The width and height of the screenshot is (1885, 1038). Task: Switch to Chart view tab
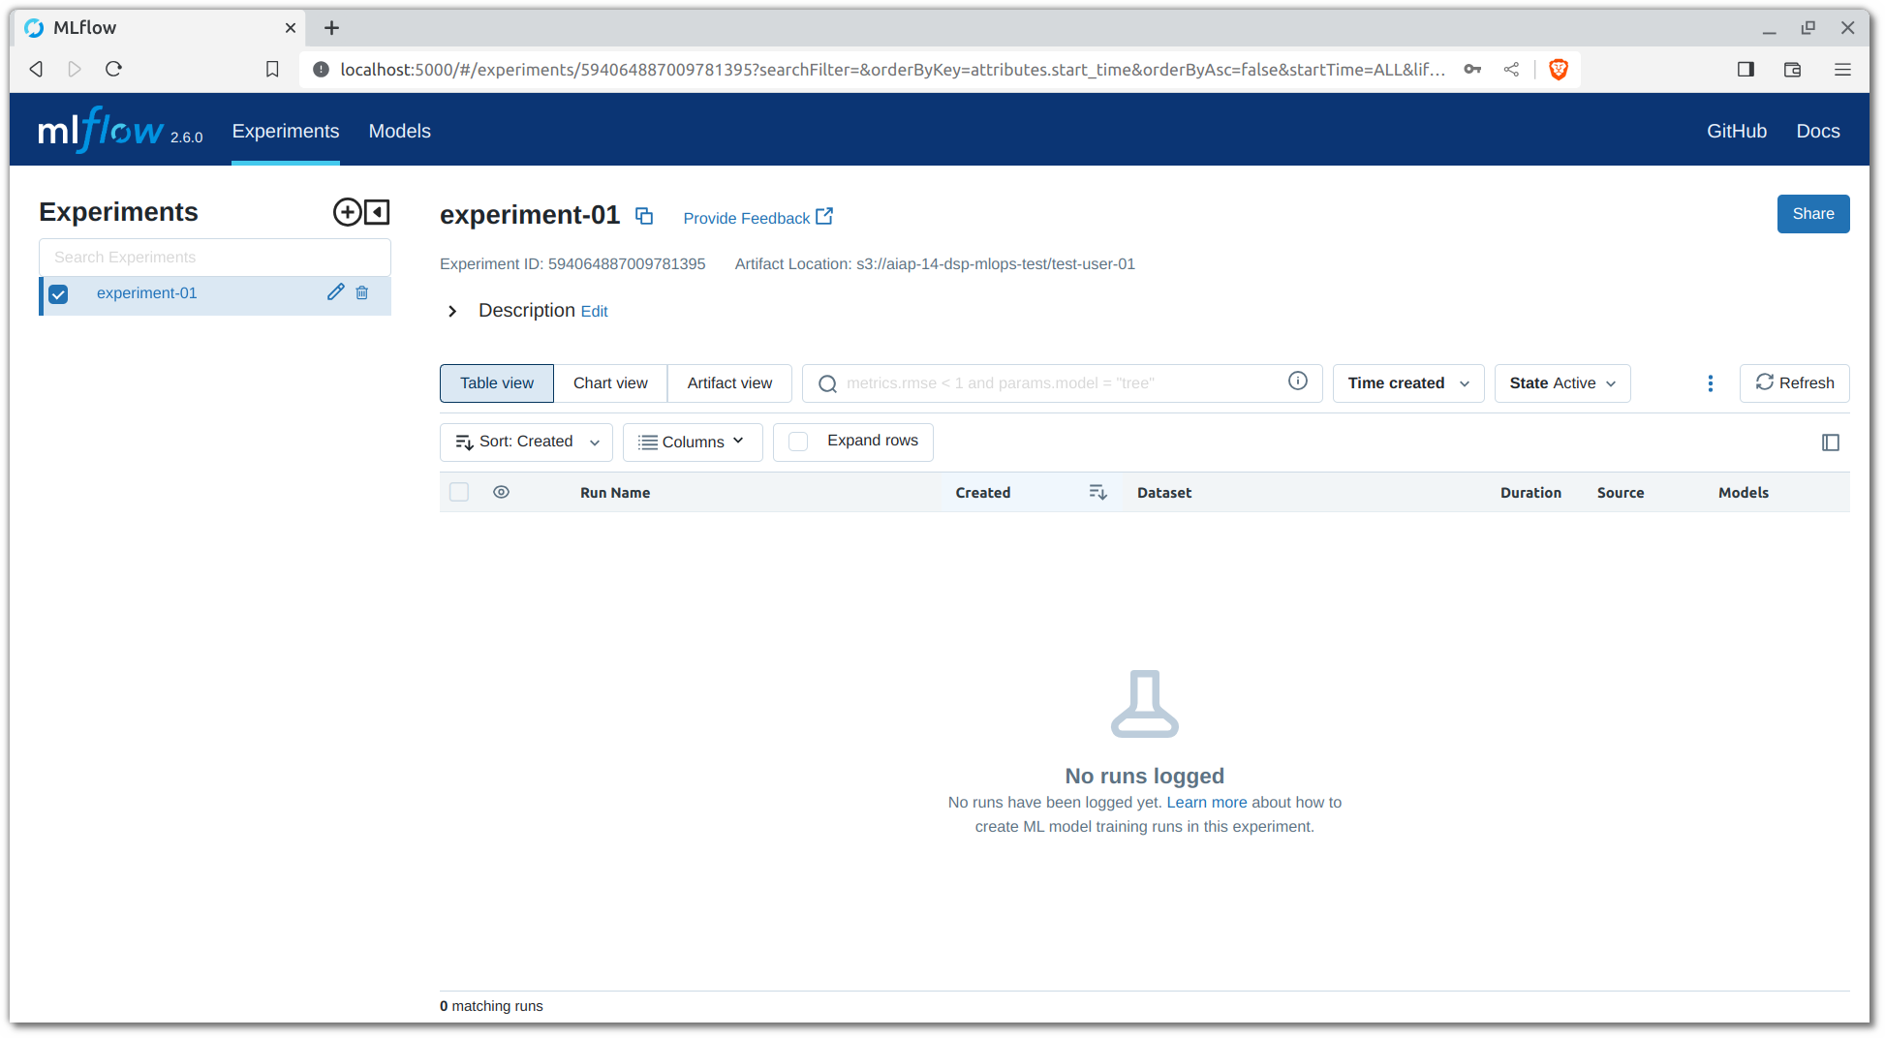(x=610, y=383)
